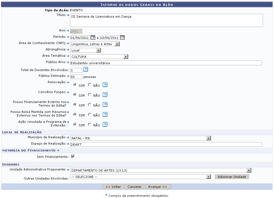Expand the Abrangência dropdown
Screen dimensions: 274x198
(x=99, y=50)
